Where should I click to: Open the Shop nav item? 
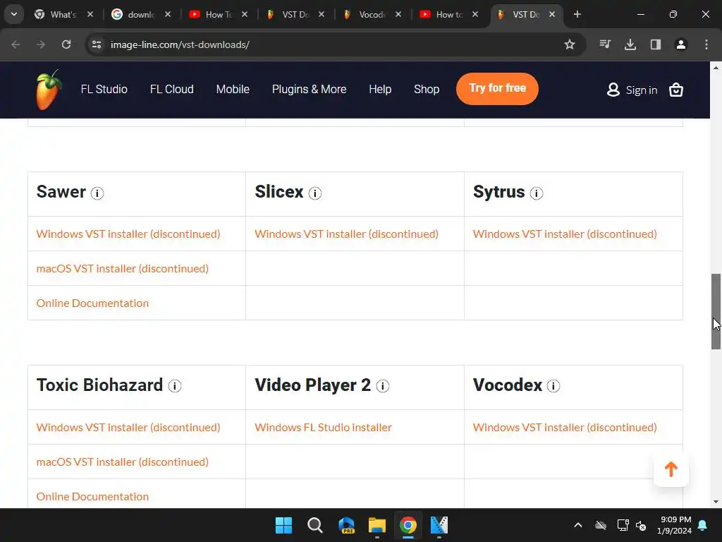(427, 89)
